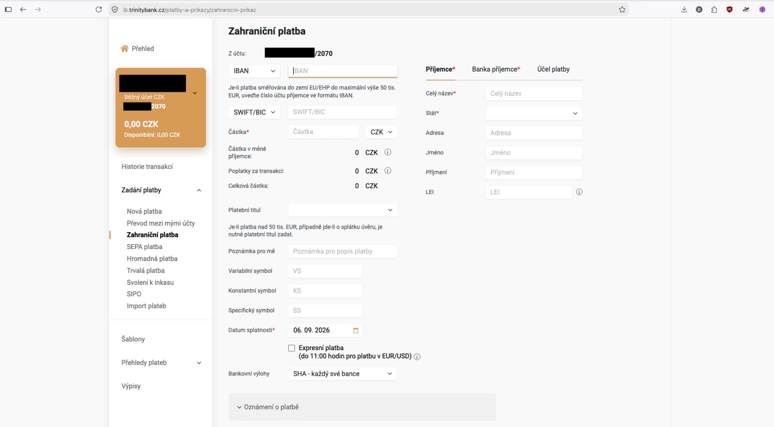The height and width of the screenshot is (427, 774).
Task: Open the Platební titul dropdown
Action: pos(342,210)
